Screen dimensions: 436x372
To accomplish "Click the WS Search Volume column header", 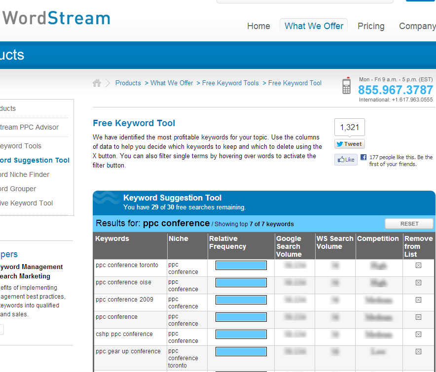I will tap(335, 242).
